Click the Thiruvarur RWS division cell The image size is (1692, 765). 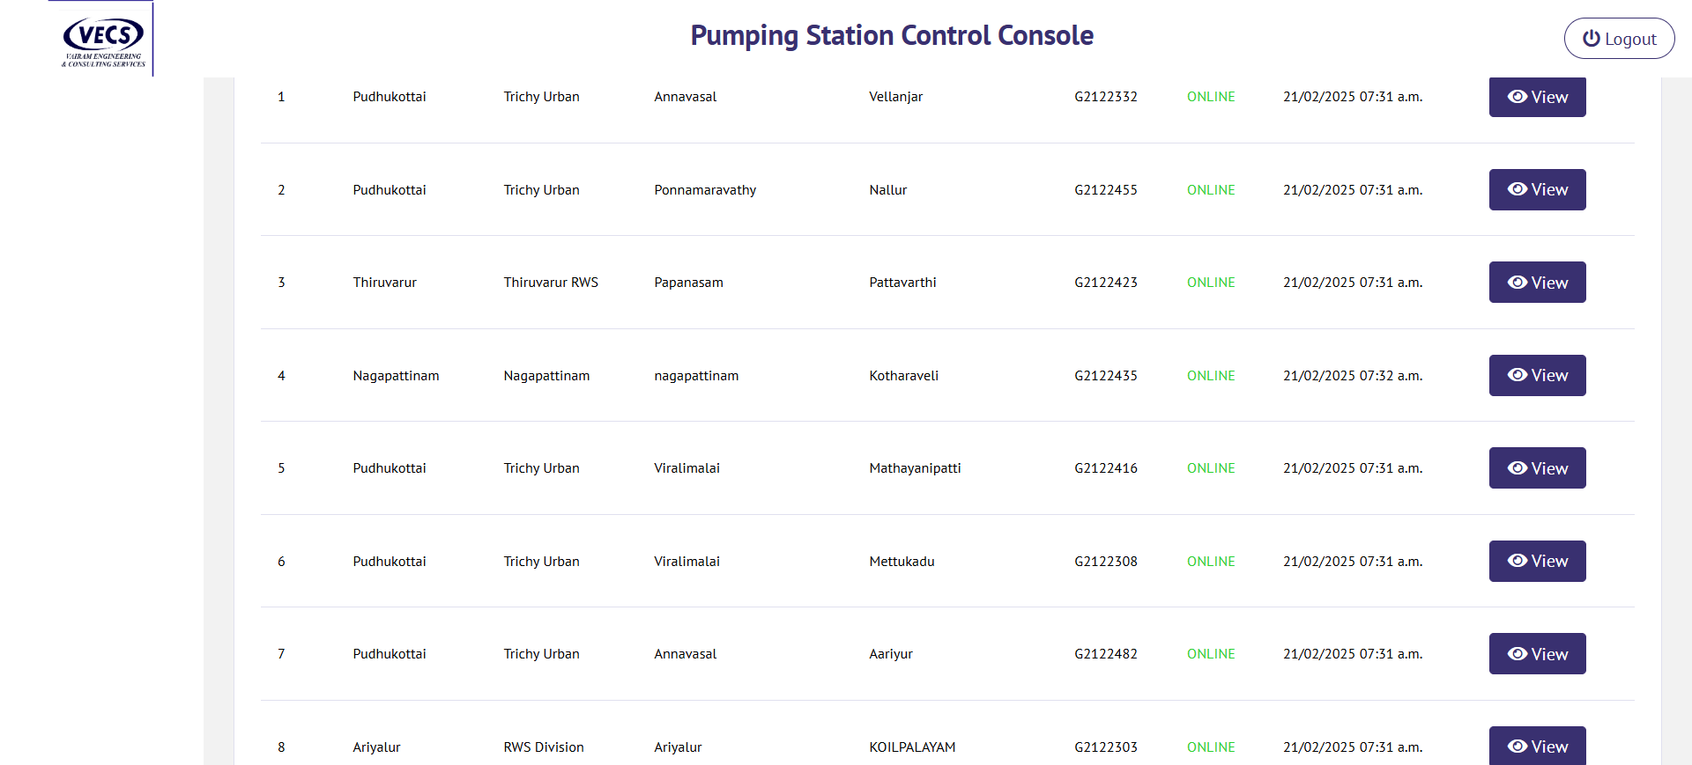(551, 283)
